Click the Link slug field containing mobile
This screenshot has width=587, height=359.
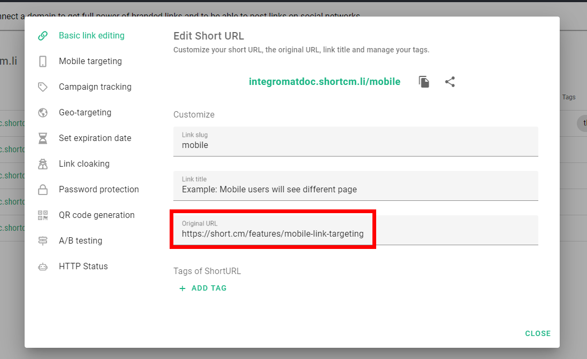tap(356, 142)
